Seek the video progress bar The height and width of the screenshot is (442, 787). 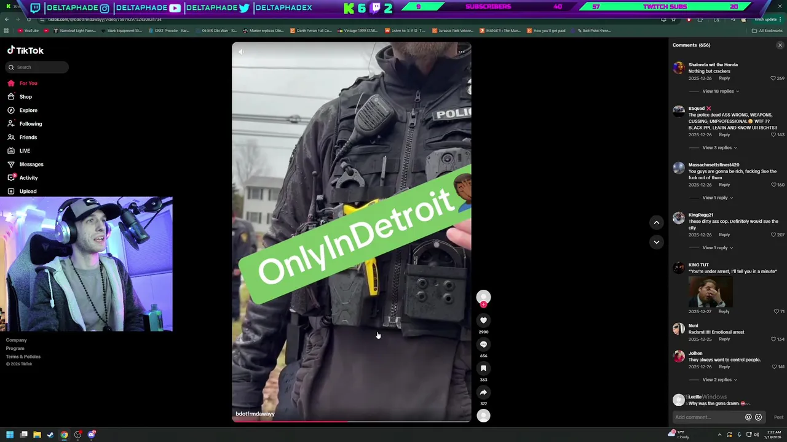[x=352, y=421]
